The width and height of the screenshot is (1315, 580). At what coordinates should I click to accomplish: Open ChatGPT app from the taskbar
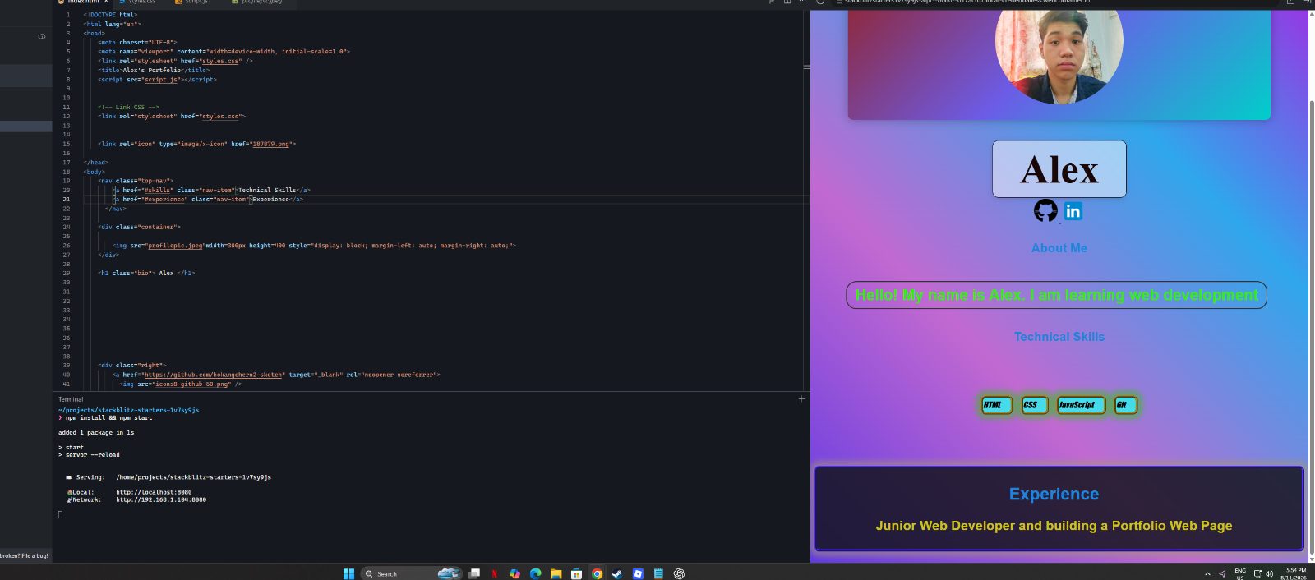(679, 573)
